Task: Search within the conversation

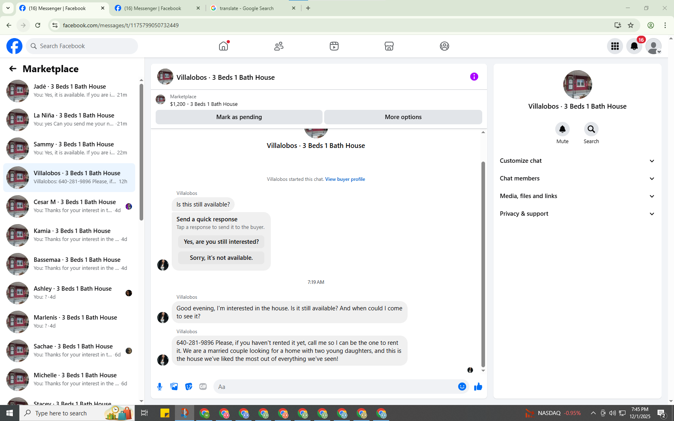Action: coord(591,129)
